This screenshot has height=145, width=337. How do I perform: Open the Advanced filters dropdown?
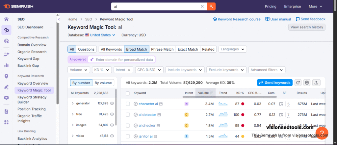267,70
